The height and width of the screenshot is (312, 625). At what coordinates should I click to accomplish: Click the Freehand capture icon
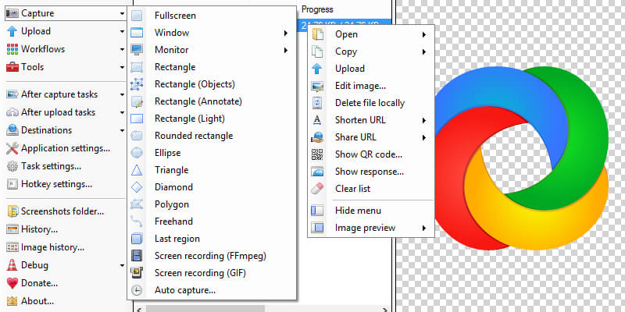tap(137, 222)
